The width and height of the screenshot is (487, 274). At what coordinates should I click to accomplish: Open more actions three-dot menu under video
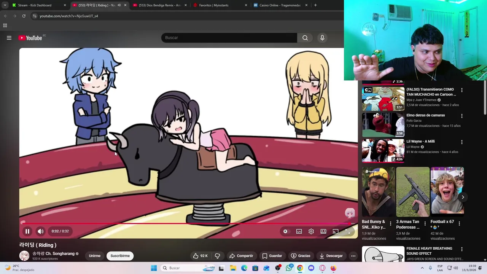(353, 256)
